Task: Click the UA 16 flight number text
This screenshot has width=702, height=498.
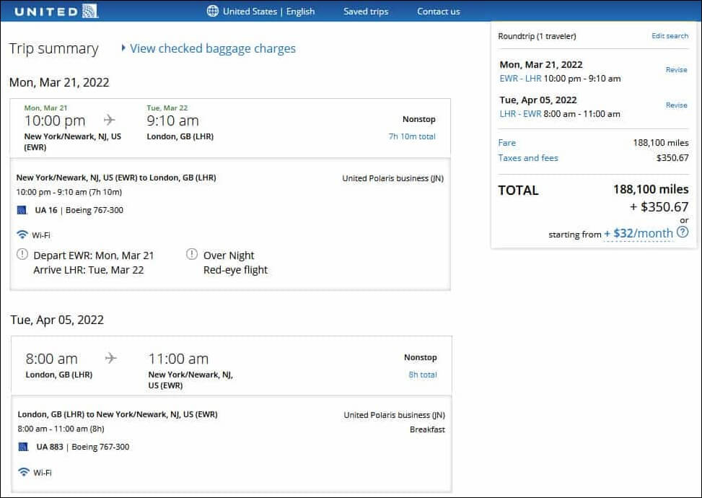Action: click(46, 210)
